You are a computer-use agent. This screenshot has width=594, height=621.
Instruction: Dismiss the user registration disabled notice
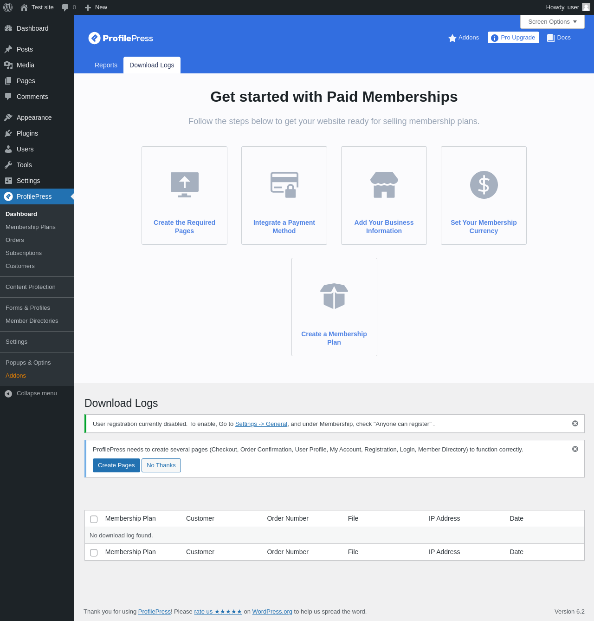[575, 424]
